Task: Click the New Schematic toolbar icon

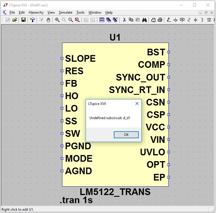Action: coord(8,20)
